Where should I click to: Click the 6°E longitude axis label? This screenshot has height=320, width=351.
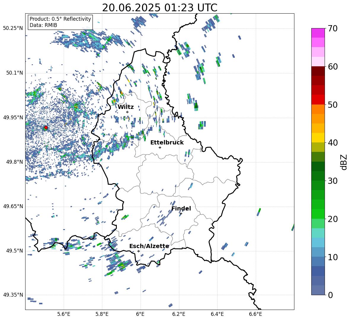(x=140, y=314)
